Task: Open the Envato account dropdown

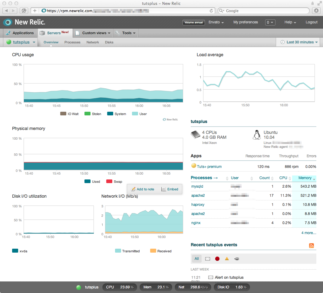Action: pos(216,22)
